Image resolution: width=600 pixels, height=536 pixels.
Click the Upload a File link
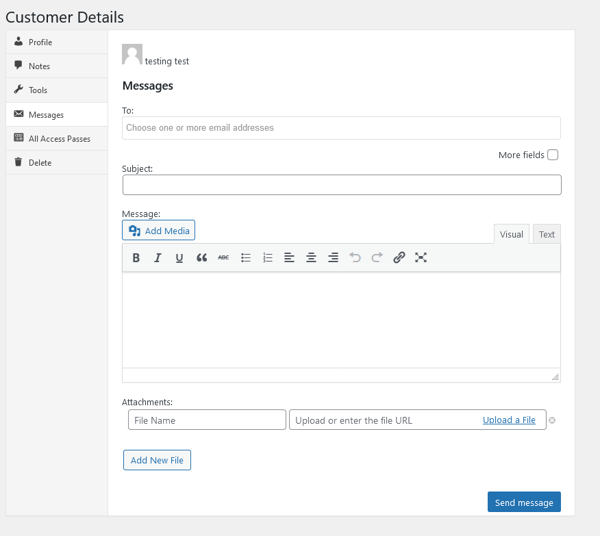(509, 420)
